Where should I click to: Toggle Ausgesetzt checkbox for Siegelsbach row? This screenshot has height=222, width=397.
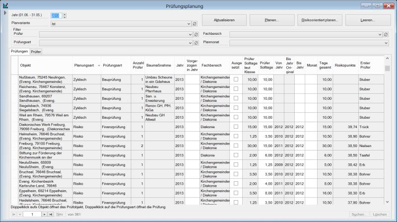tap(236, 108)
